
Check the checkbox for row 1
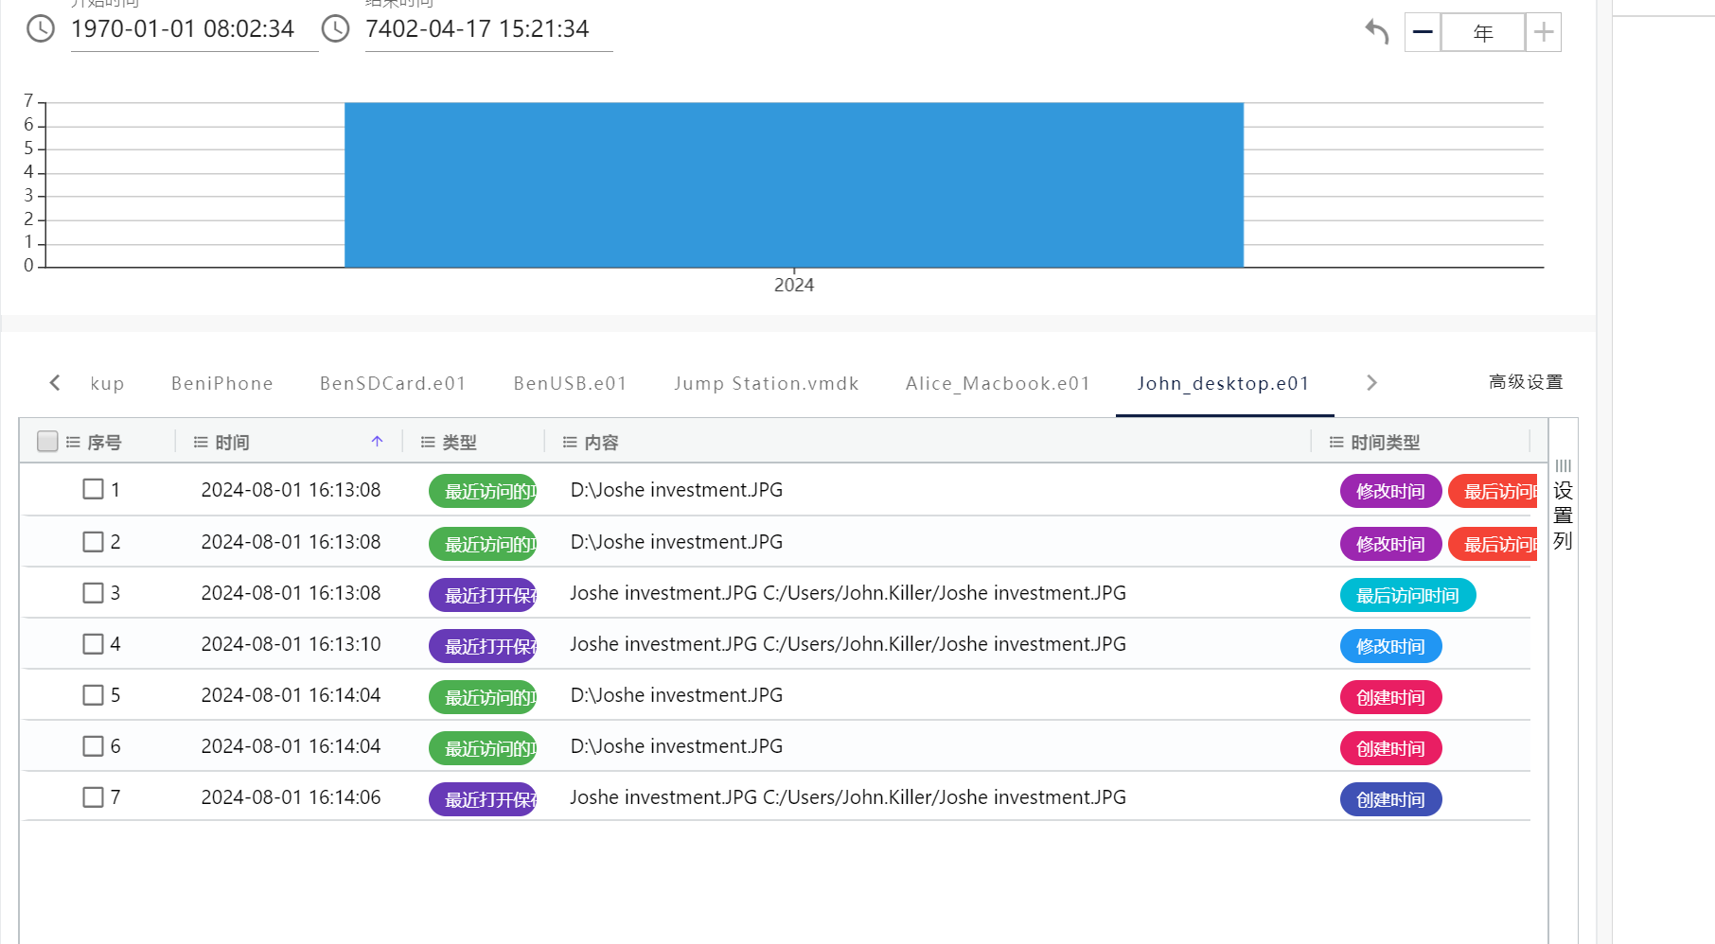pos(93,489)
